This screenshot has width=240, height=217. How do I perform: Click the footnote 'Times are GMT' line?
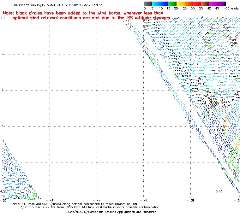[75, 204]
